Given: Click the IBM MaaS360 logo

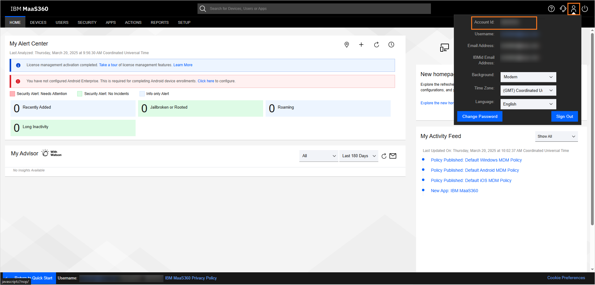Looking at the screenshot, I should (29, 9).
